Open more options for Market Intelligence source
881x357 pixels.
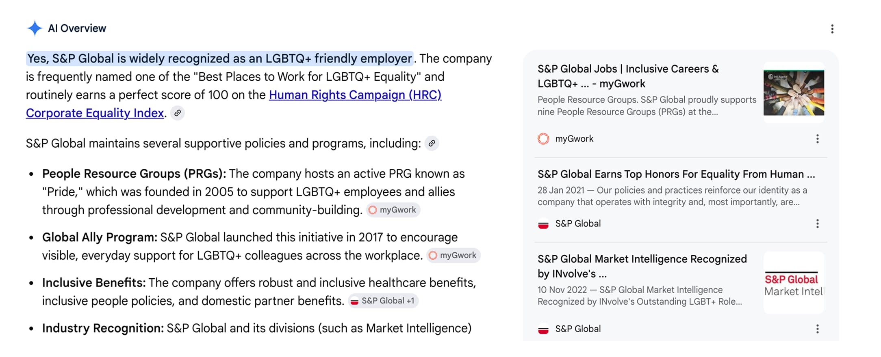[818, 329]
